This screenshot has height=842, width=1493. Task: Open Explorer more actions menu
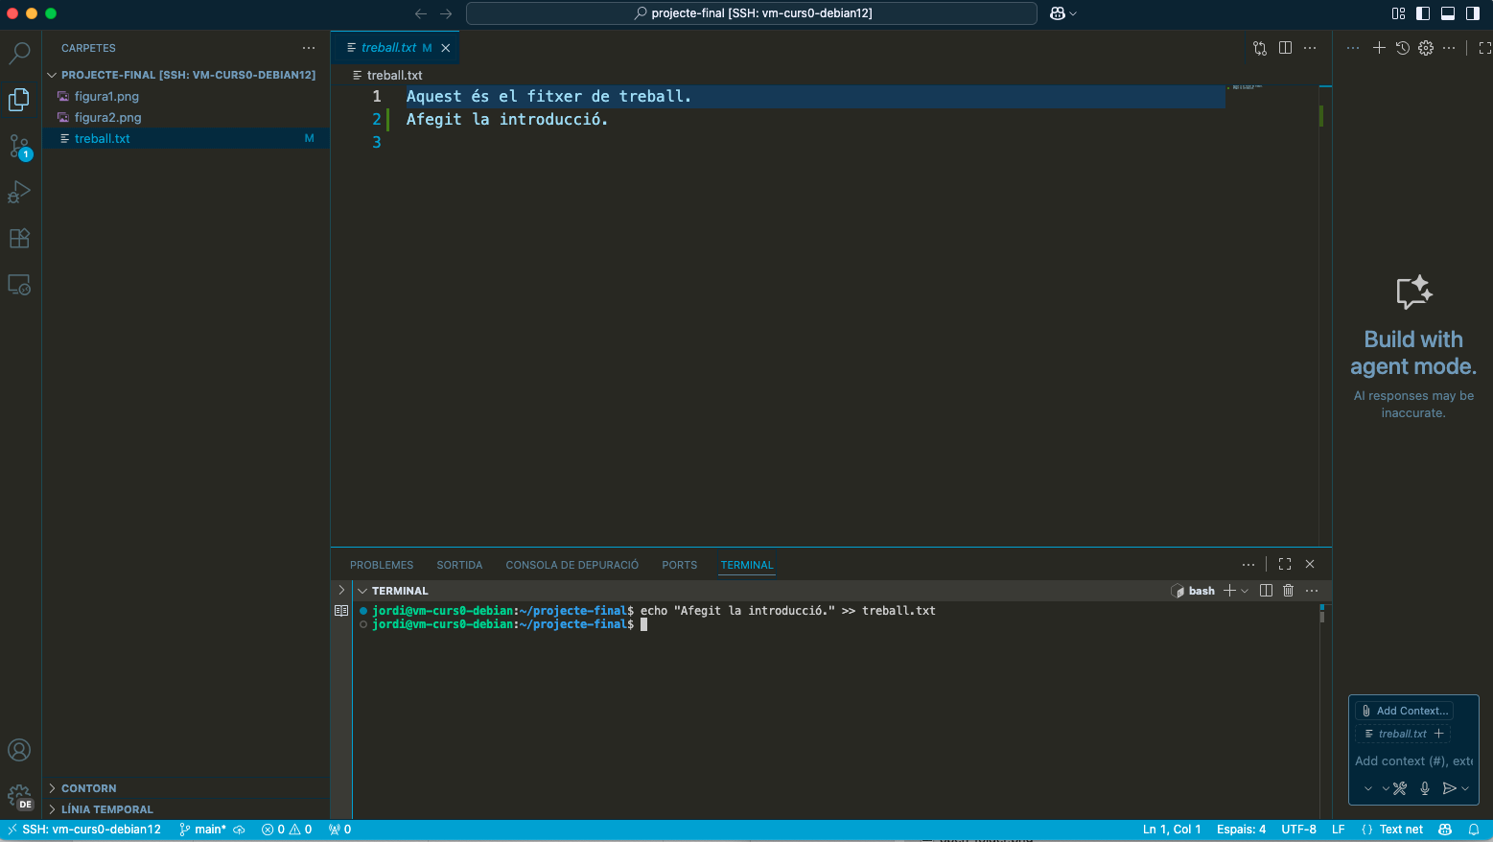[x=309, y=48]
